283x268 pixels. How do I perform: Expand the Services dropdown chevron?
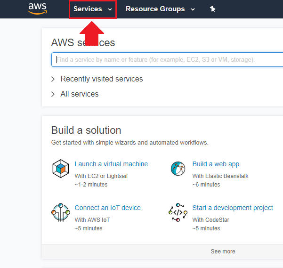click(x=110, y=9)
